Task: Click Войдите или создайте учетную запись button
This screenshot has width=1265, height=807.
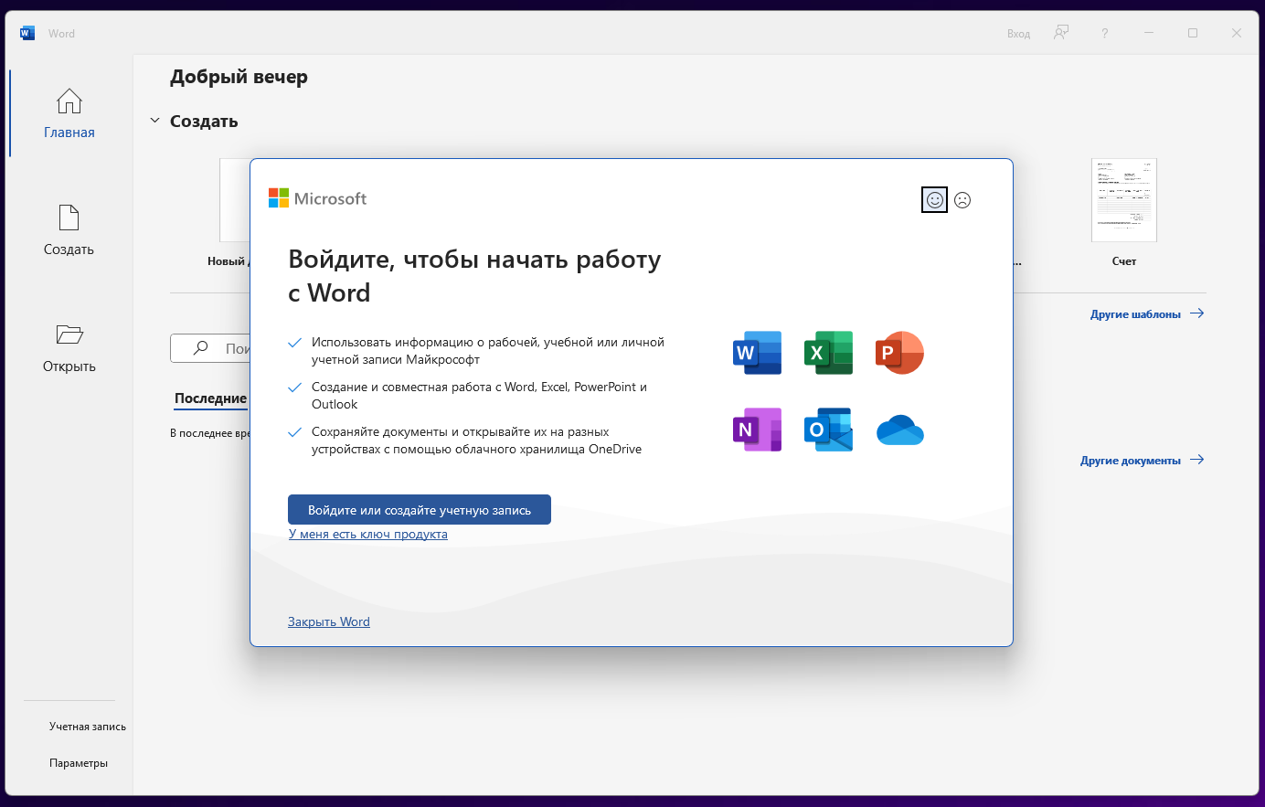Action: (420, 510)
